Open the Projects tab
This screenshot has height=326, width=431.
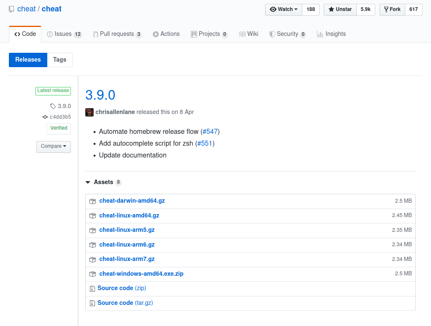209,34
